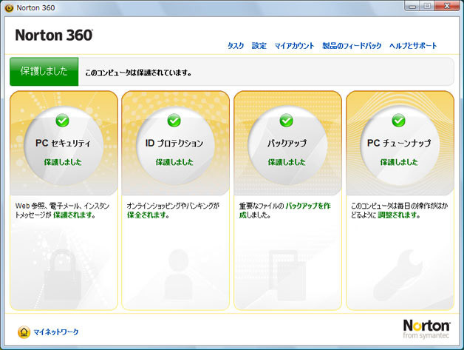Viewport: 464px width, 350px height.
Task: Click the green 保護しました status button
Action: [x=44, y=72]
